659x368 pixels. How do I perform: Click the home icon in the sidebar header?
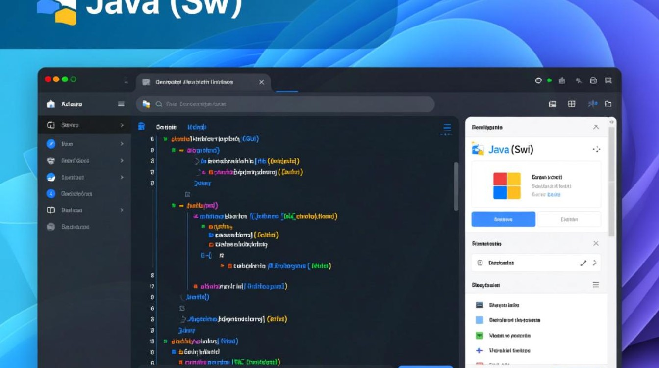[51, 104]
